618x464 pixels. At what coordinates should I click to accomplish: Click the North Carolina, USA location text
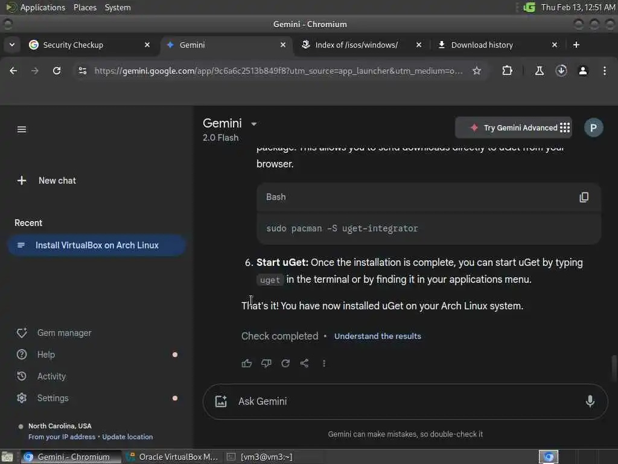tap(60, 426)
